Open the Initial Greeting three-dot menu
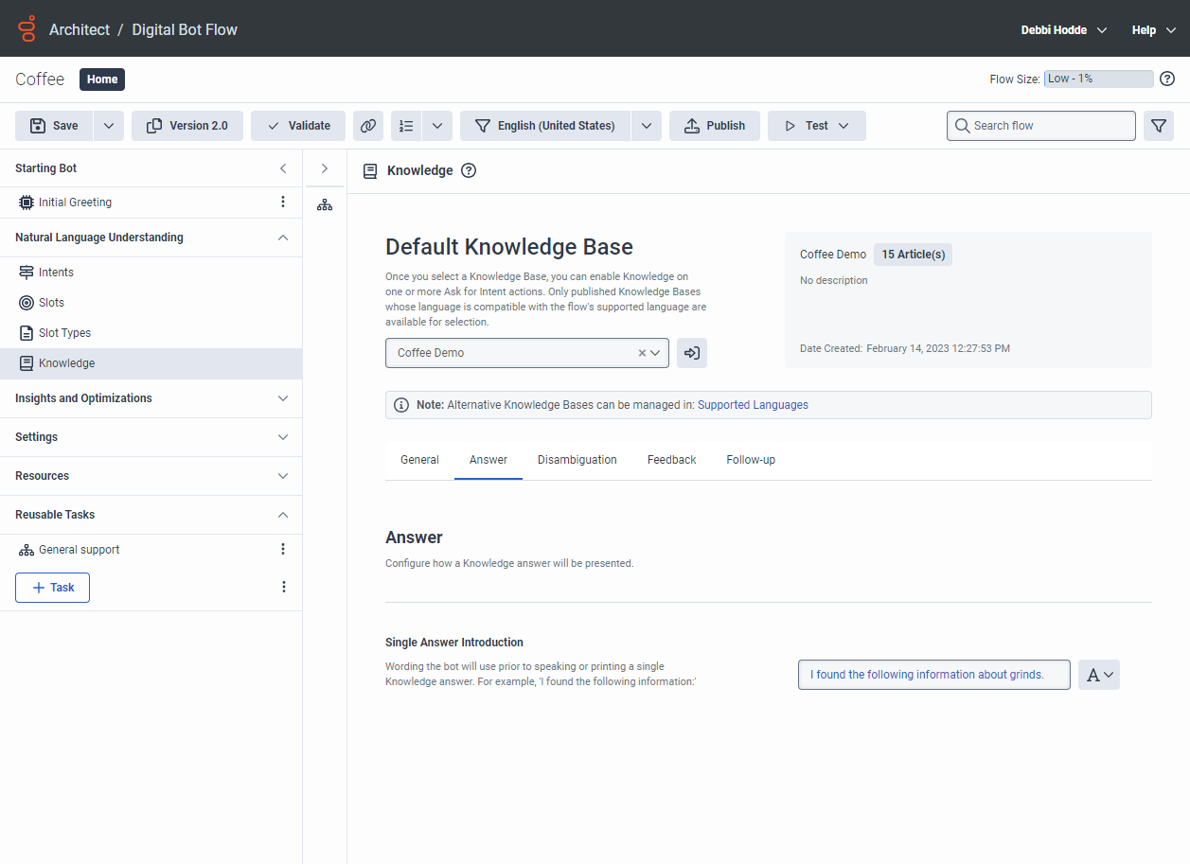The width and height of the screenshot is (1190, 864). pyautogui.click(x=282, y=203)
